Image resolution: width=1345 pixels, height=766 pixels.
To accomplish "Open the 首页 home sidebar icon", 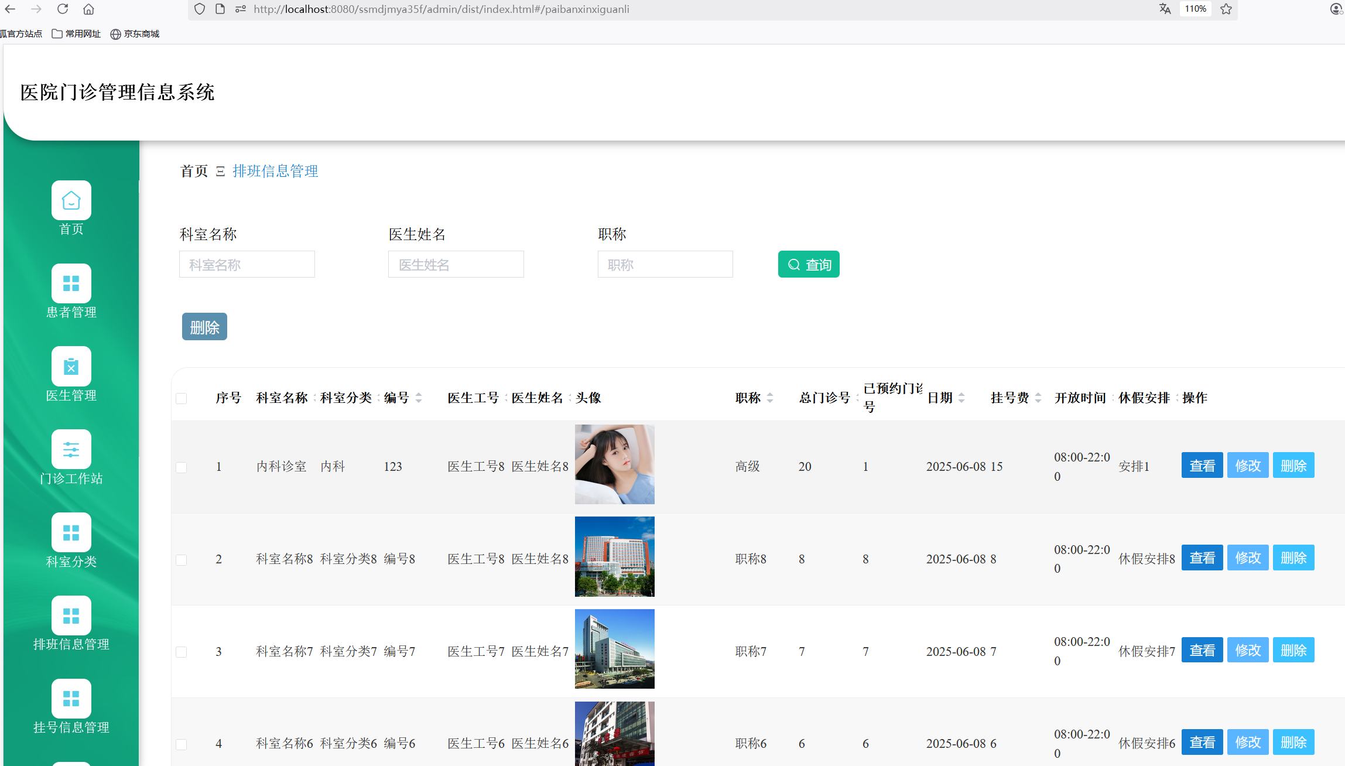I will coord(71,201).
